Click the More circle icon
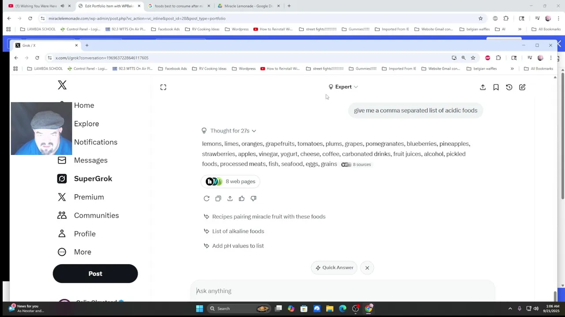Viewport: 565px width, 317px height. (x=62, y=252)
